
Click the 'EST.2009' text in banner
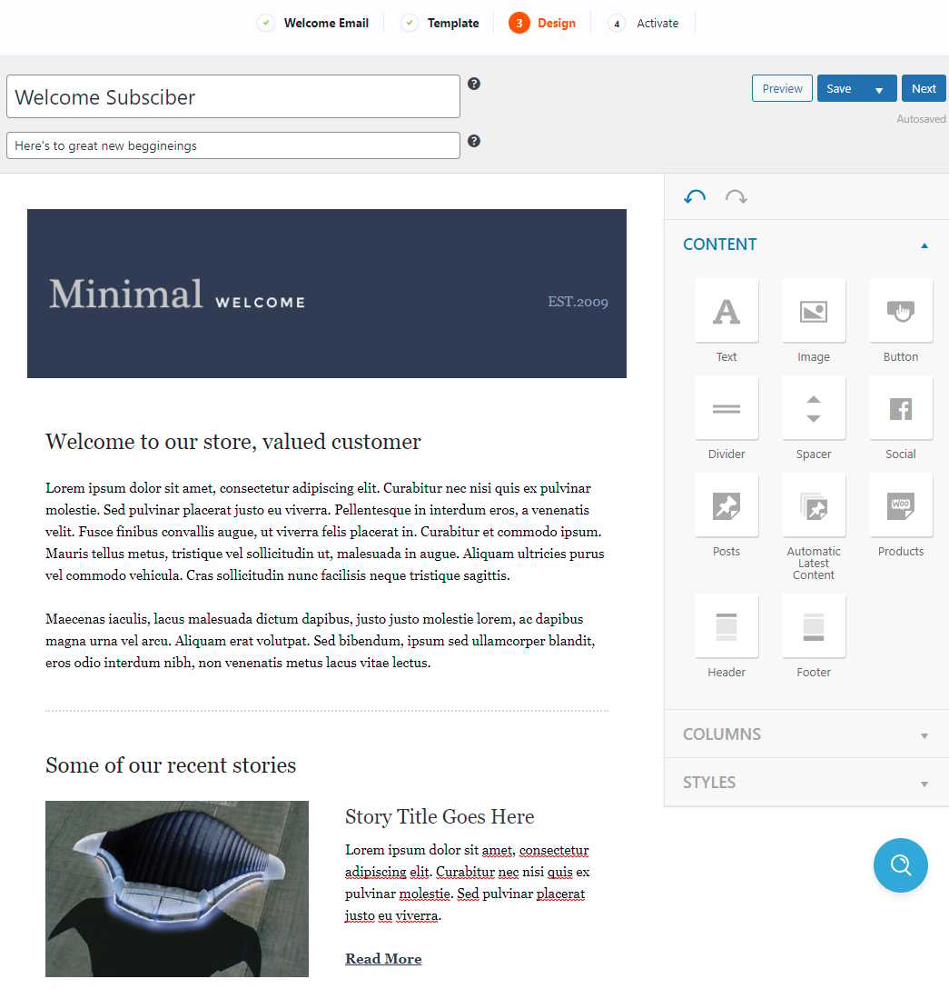(x=578, y=302)
